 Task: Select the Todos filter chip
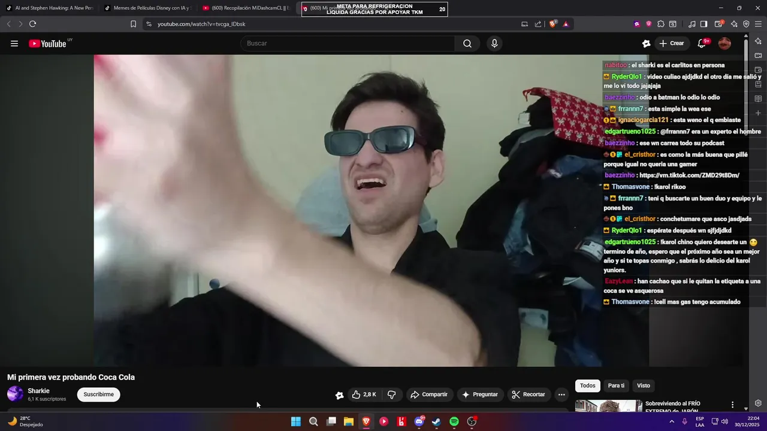point(587,386)
